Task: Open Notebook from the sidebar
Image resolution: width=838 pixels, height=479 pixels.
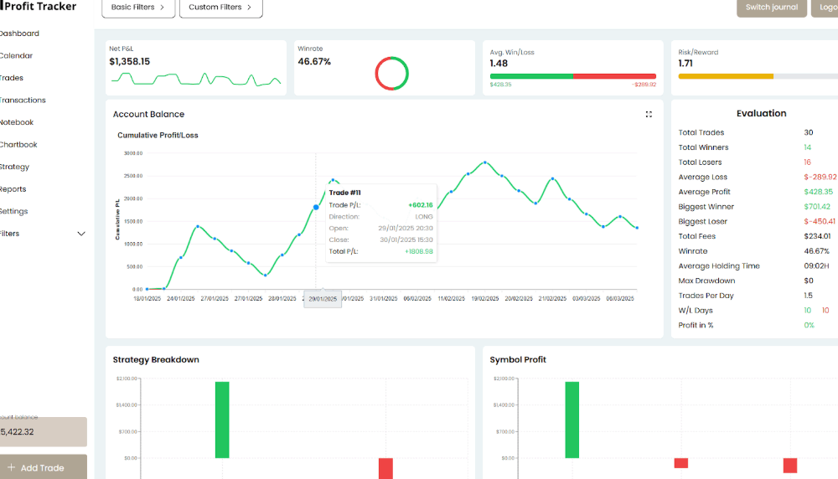Action: point(17,122)
